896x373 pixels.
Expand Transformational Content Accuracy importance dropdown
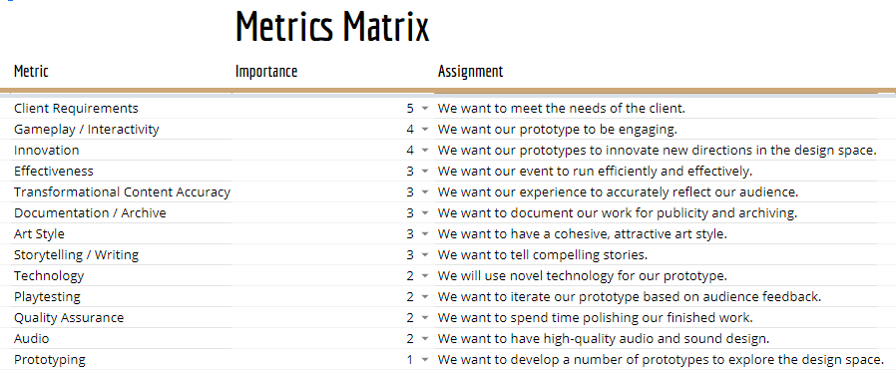[x=425, y=192]
